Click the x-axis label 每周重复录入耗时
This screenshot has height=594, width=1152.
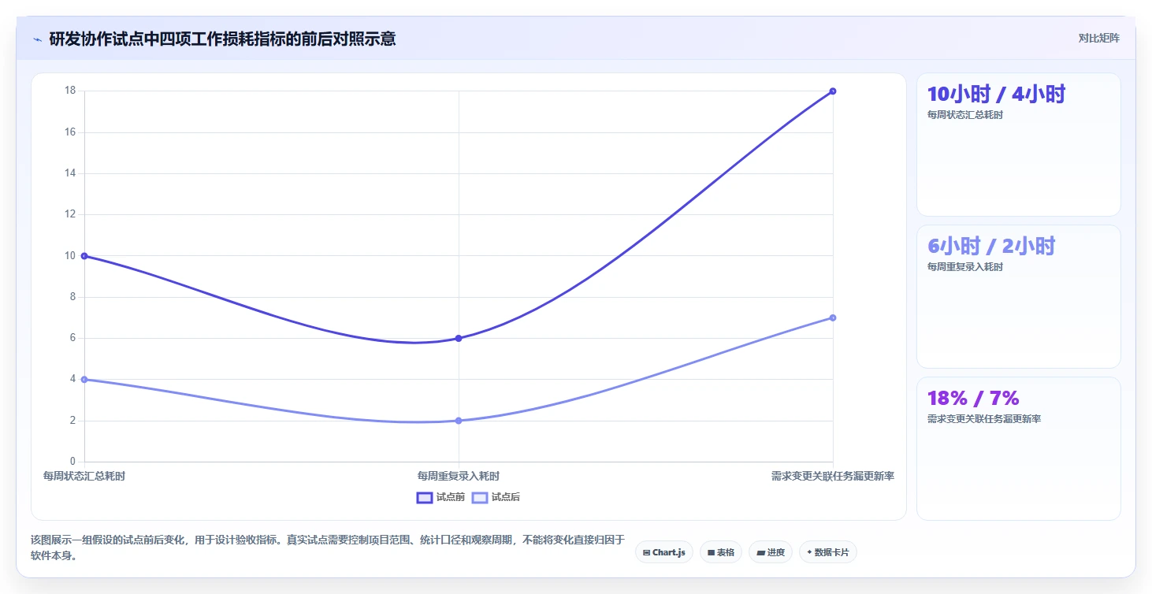pos(459,476)
